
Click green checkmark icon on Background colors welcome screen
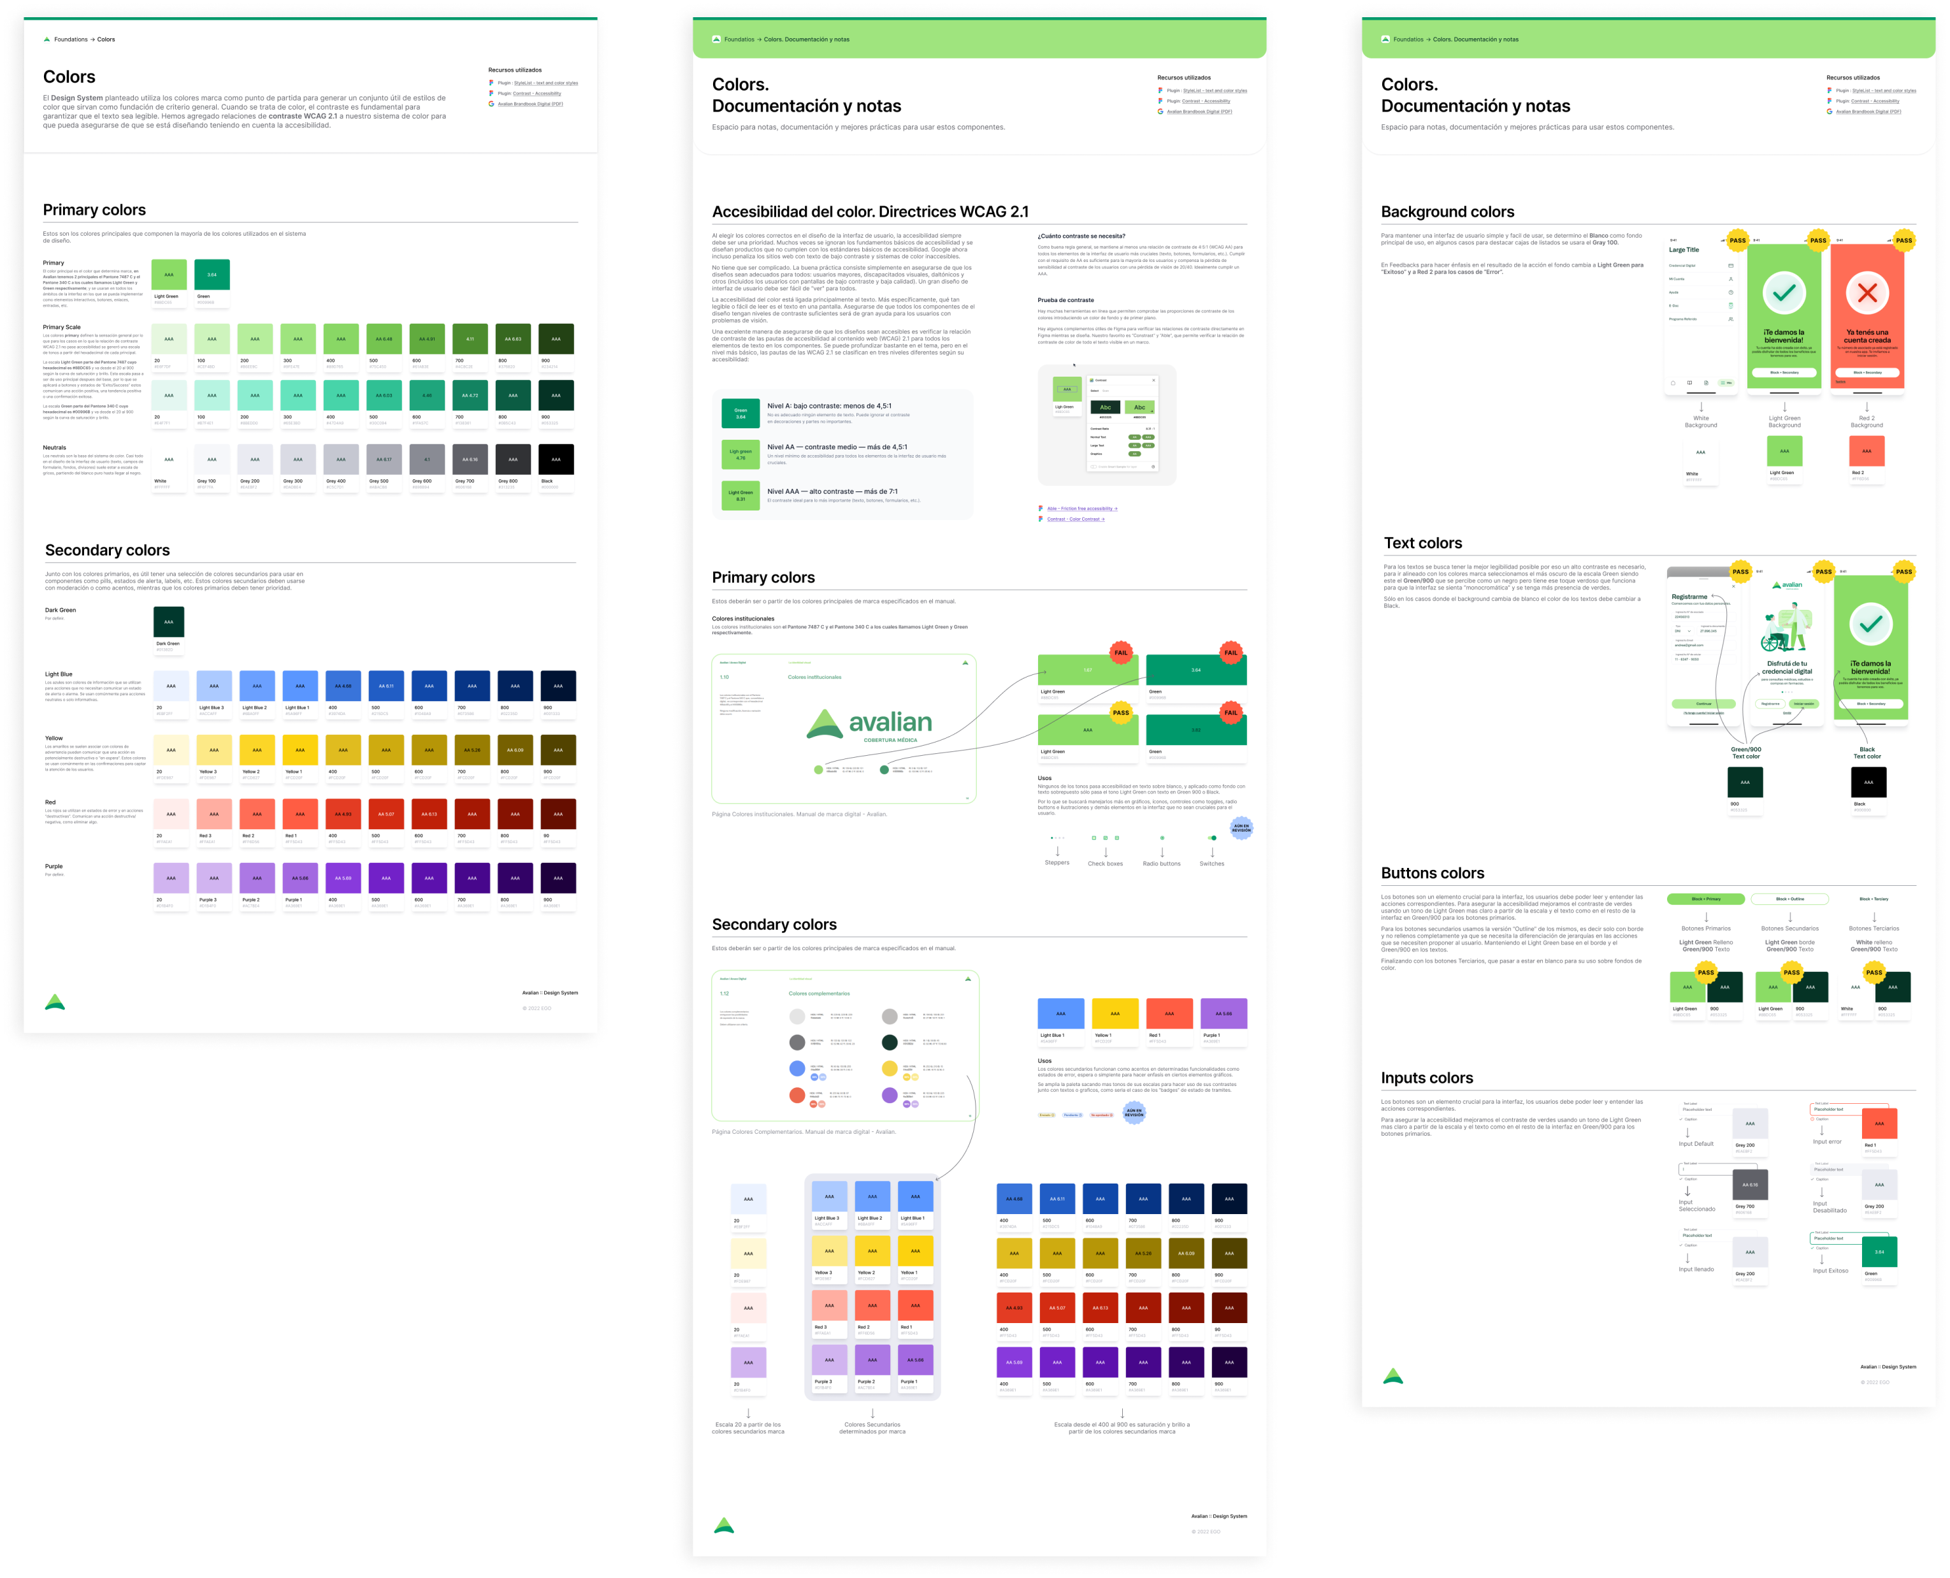[1784, 293]
